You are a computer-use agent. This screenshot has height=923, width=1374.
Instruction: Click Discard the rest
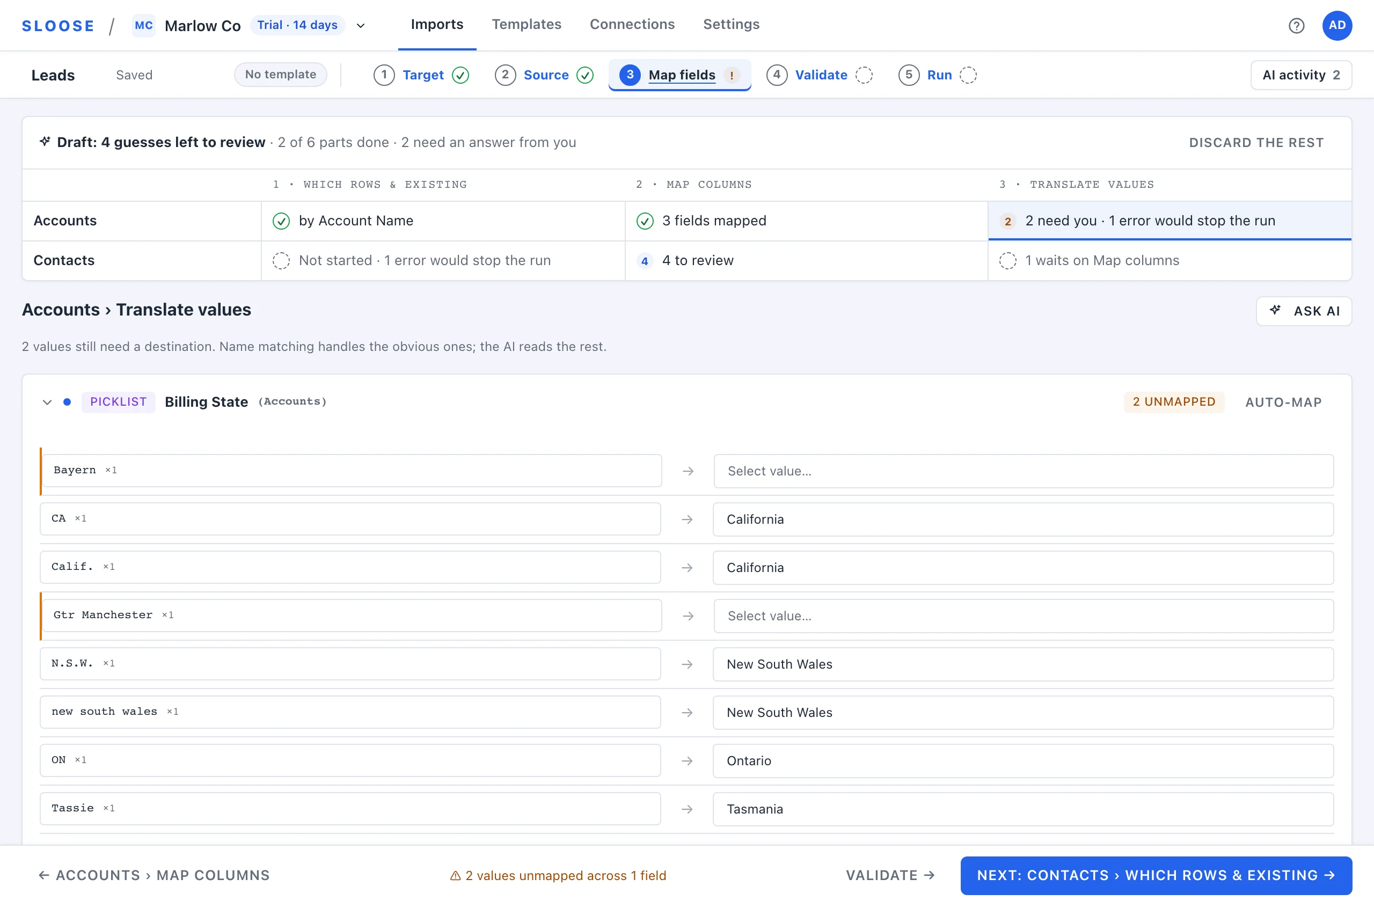(x=1256, y=142)
